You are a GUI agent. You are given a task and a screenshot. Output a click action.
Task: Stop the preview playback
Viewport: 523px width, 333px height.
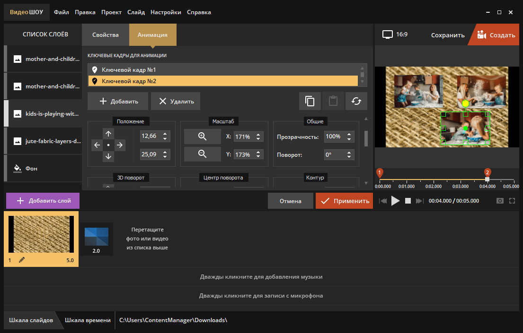(408, 201)
